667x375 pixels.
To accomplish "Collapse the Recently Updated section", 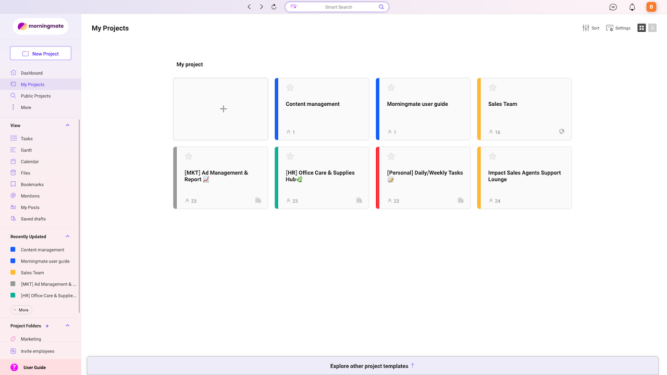I will click(67, 236).
